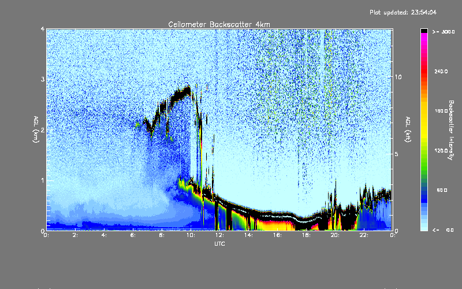
Task: Select the '20:' tick on the UTC axis
Action: coord(335,235)
